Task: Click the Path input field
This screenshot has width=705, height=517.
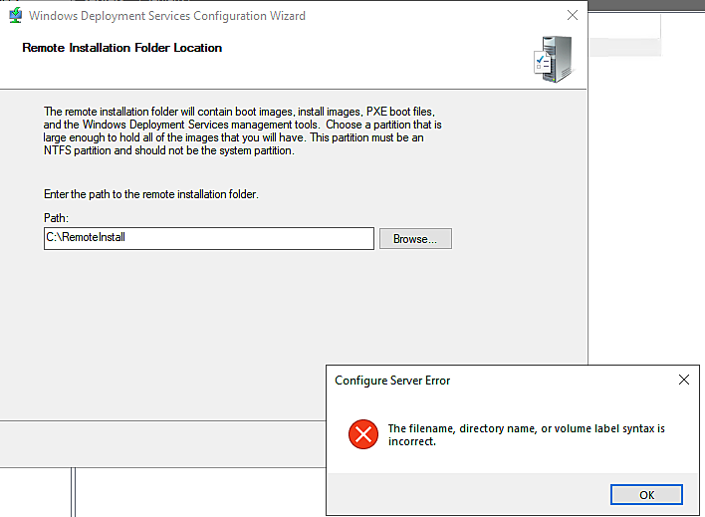Action: pos(209,238)
